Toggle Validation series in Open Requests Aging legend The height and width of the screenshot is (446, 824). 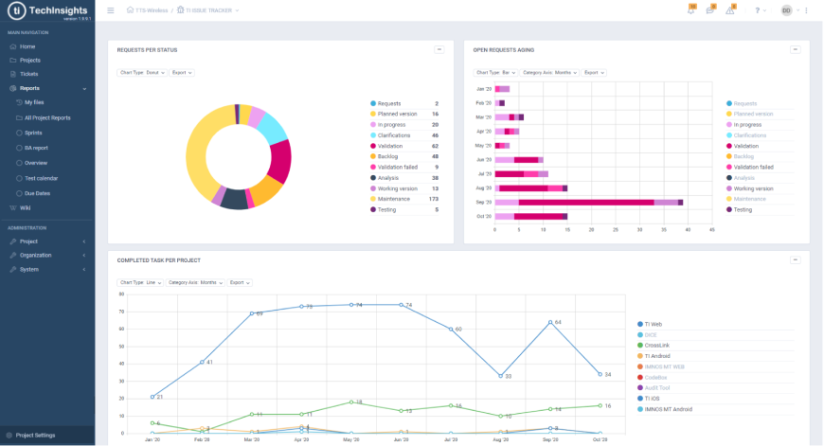pos(746,146)
